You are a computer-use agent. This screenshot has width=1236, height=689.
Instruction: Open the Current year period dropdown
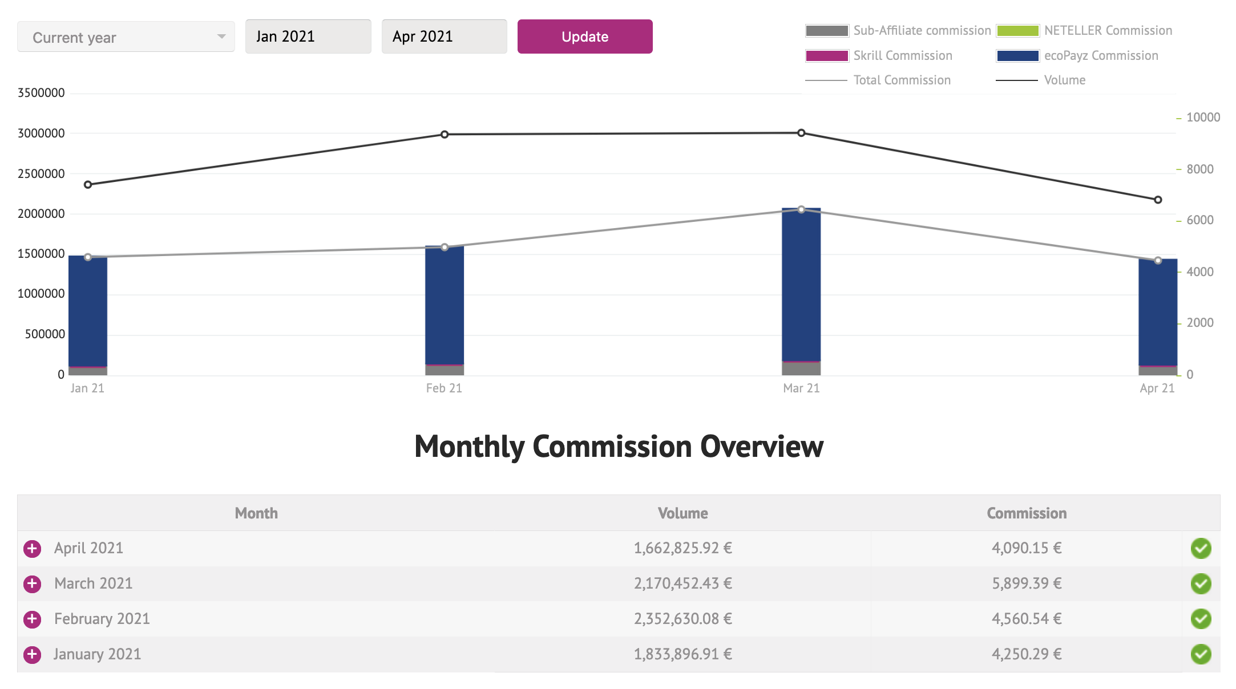point(126,37)
